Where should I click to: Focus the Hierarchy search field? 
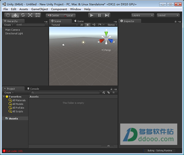pos(30,25)
